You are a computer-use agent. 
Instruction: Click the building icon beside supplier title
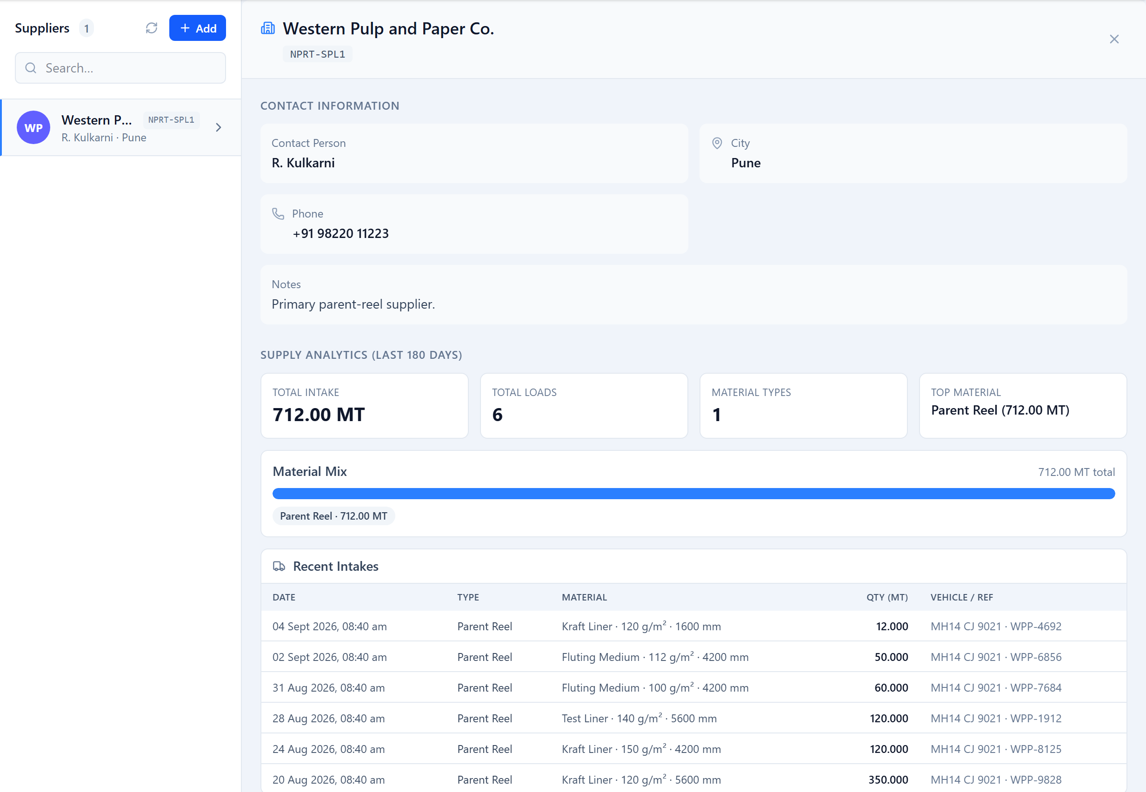(x=267, y=28)
